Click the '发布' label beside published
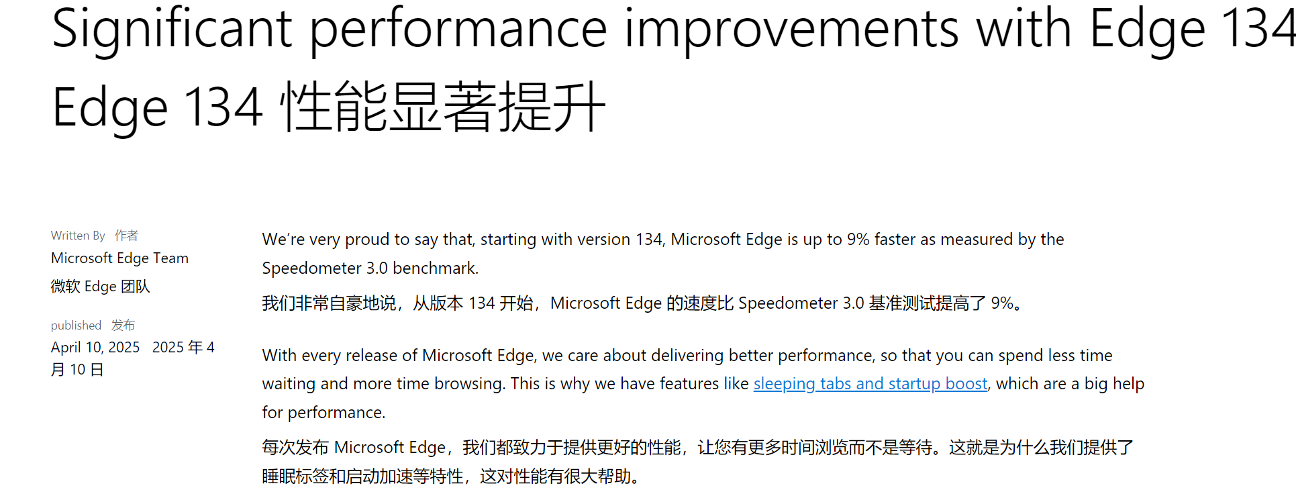The height and width of the screenshot is (500, 1296). [x=123, y=326]
